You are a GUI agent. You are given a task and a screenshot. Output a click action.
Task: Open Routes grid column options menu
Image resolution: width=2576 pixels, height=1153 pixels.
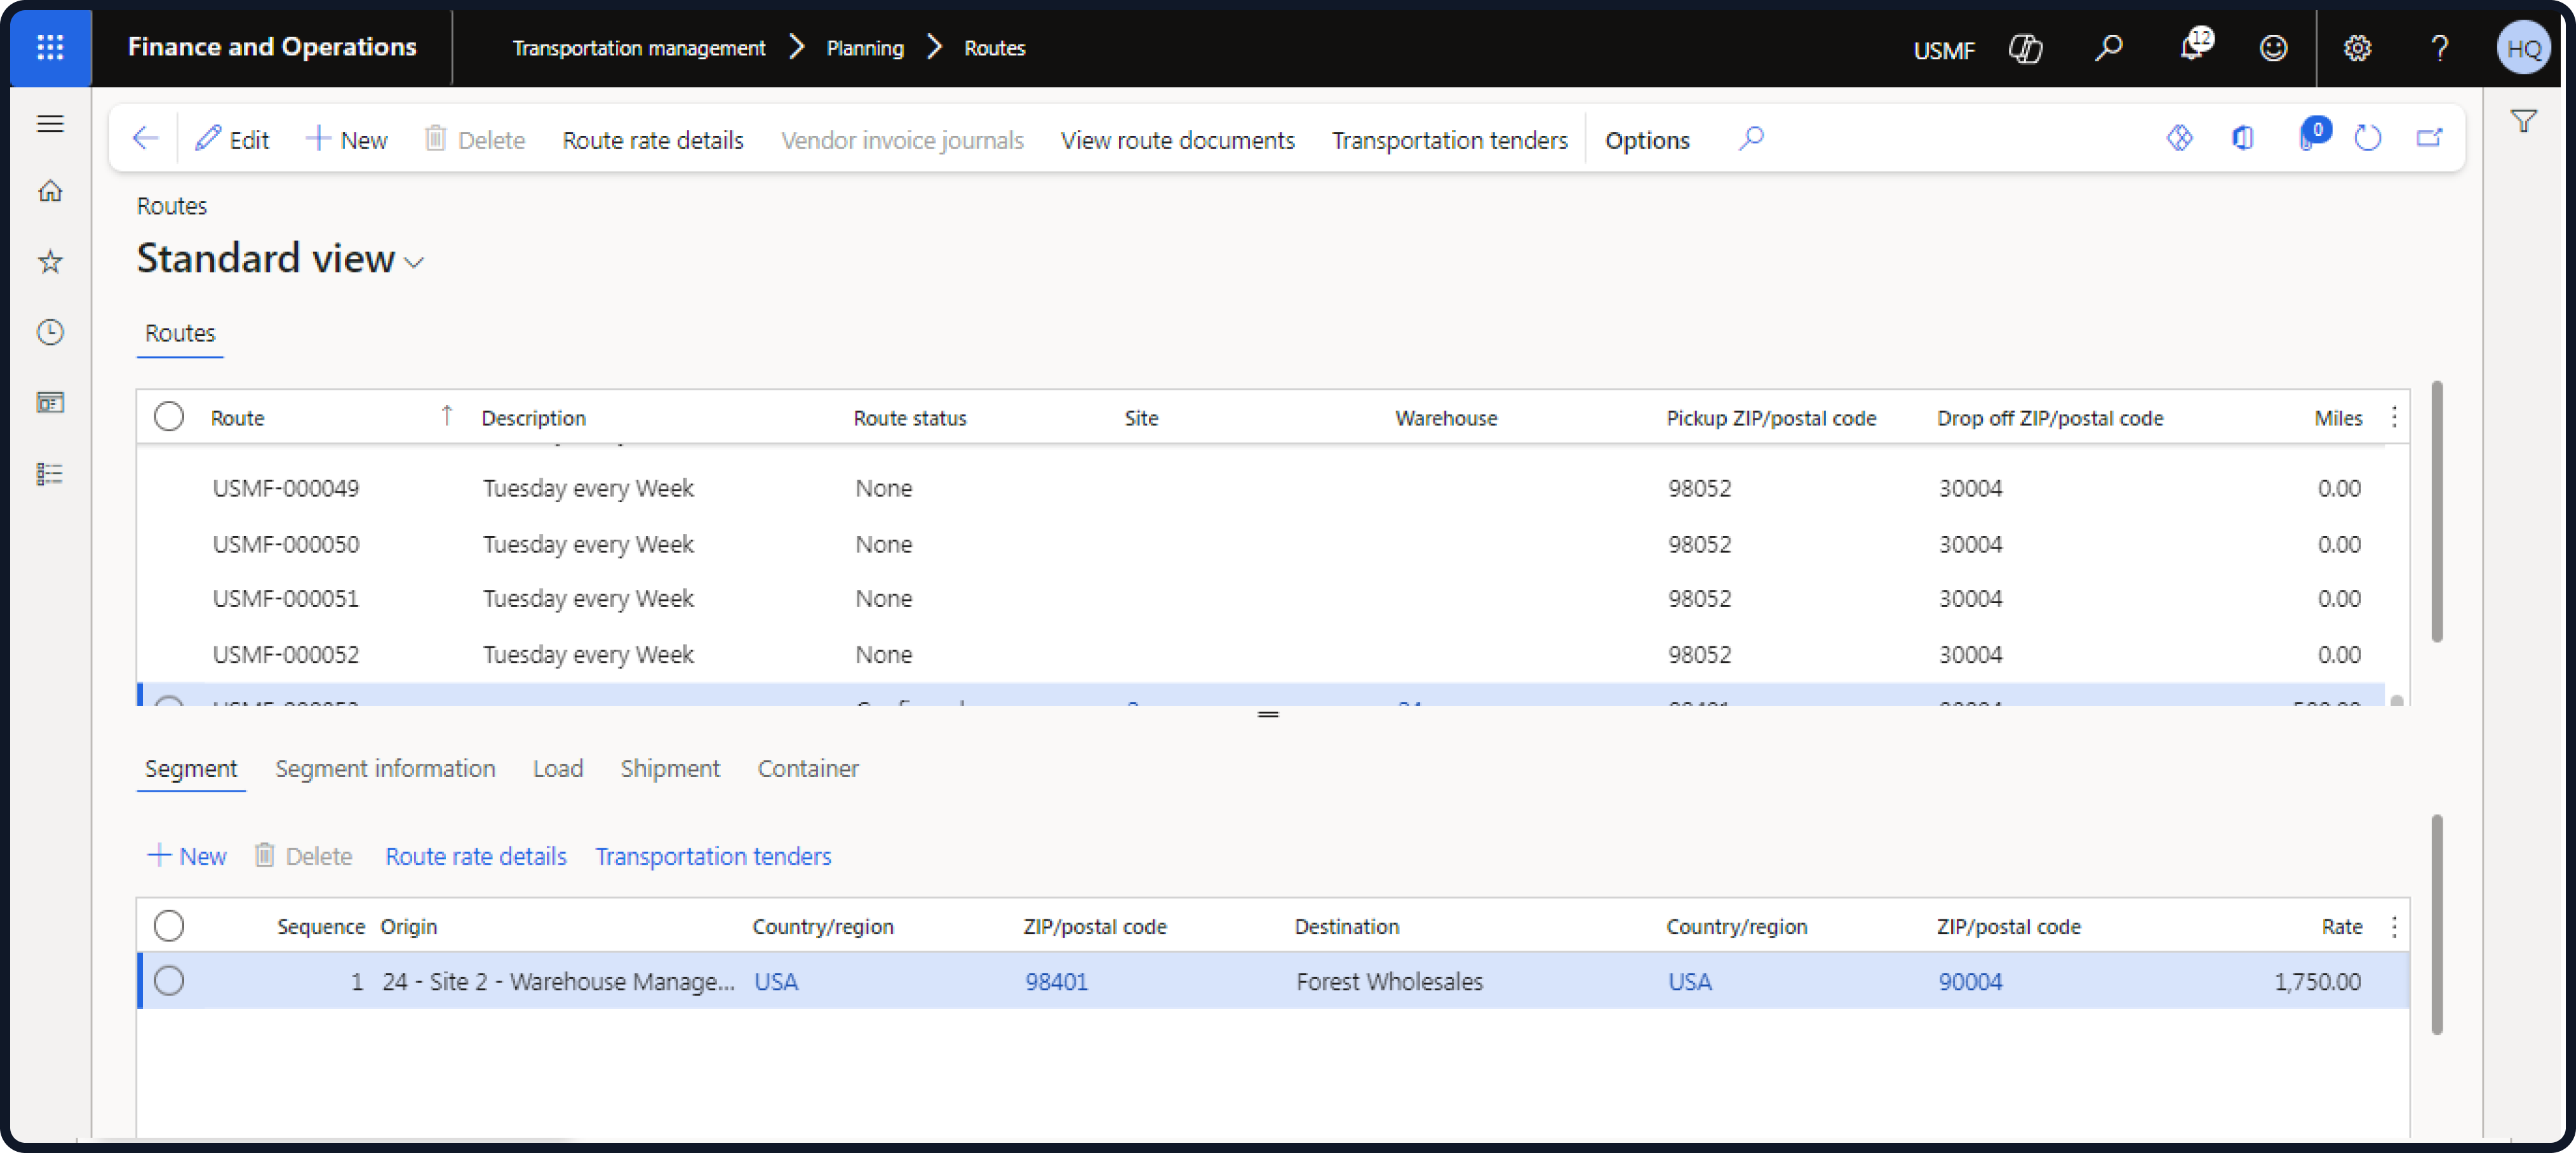2393,417
